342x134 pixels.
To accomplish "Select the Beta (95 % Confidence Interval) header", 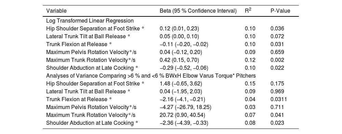I will coord(198,11).
